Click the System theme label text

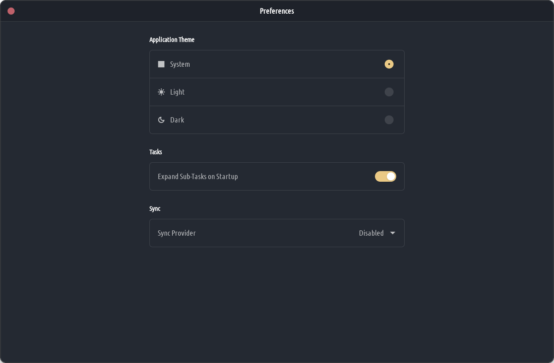tap(180, 64)
